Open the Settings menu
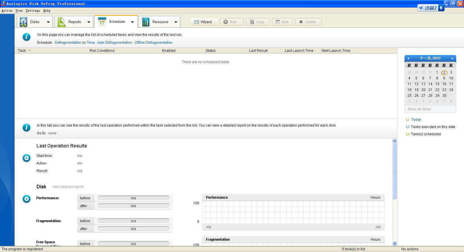The width and height of the screenshot is (464, 252). point(33,11)
